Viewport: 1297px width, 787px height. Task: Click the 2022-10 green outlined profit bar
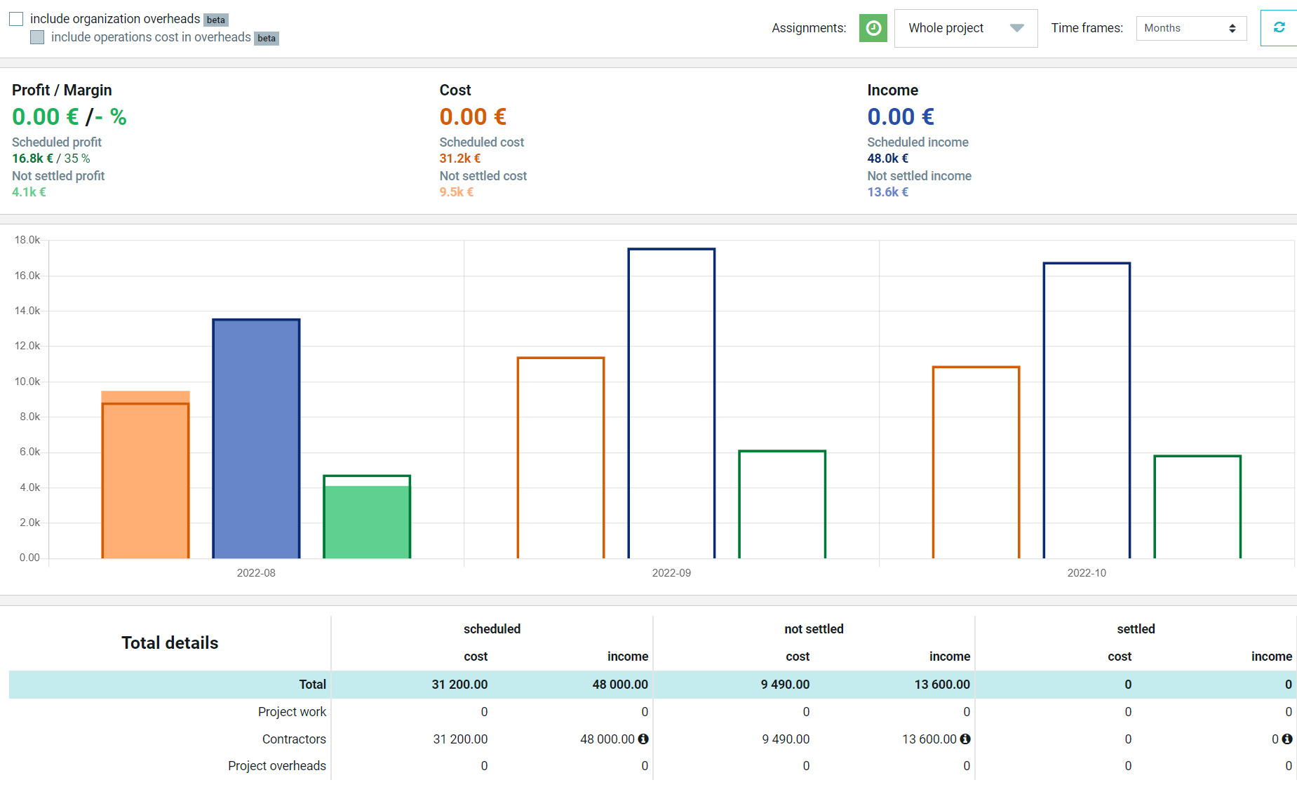coord(1197,507)
